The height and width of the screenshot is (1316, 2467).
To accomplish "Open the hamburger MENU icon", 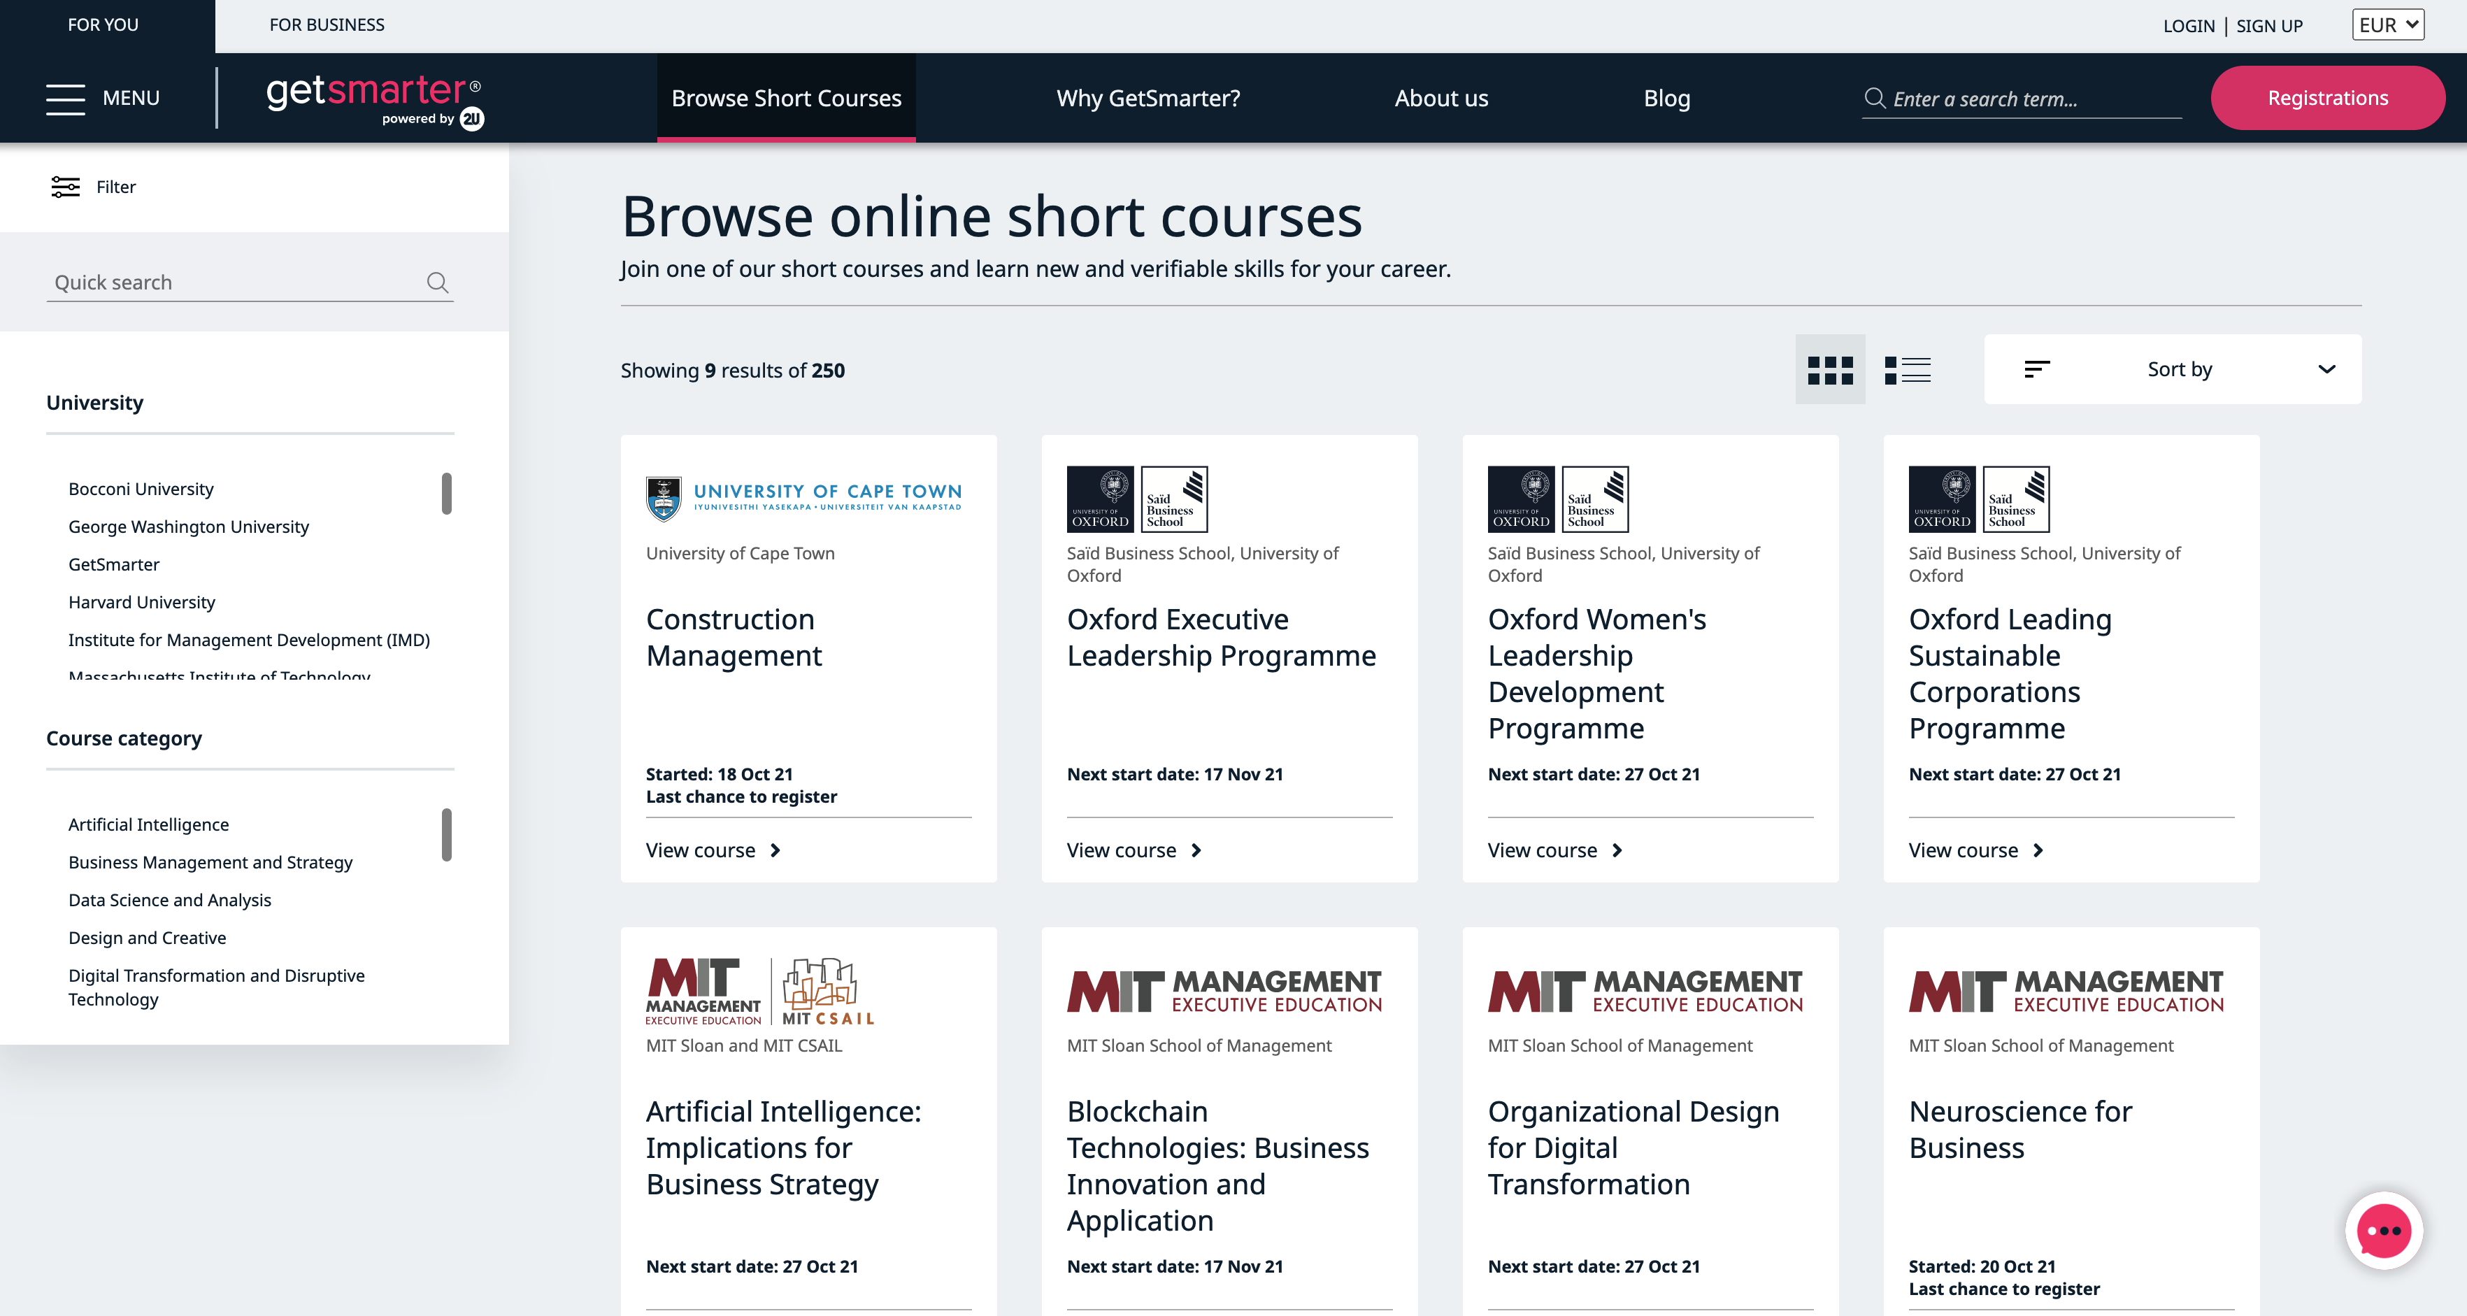I will 65,99.
